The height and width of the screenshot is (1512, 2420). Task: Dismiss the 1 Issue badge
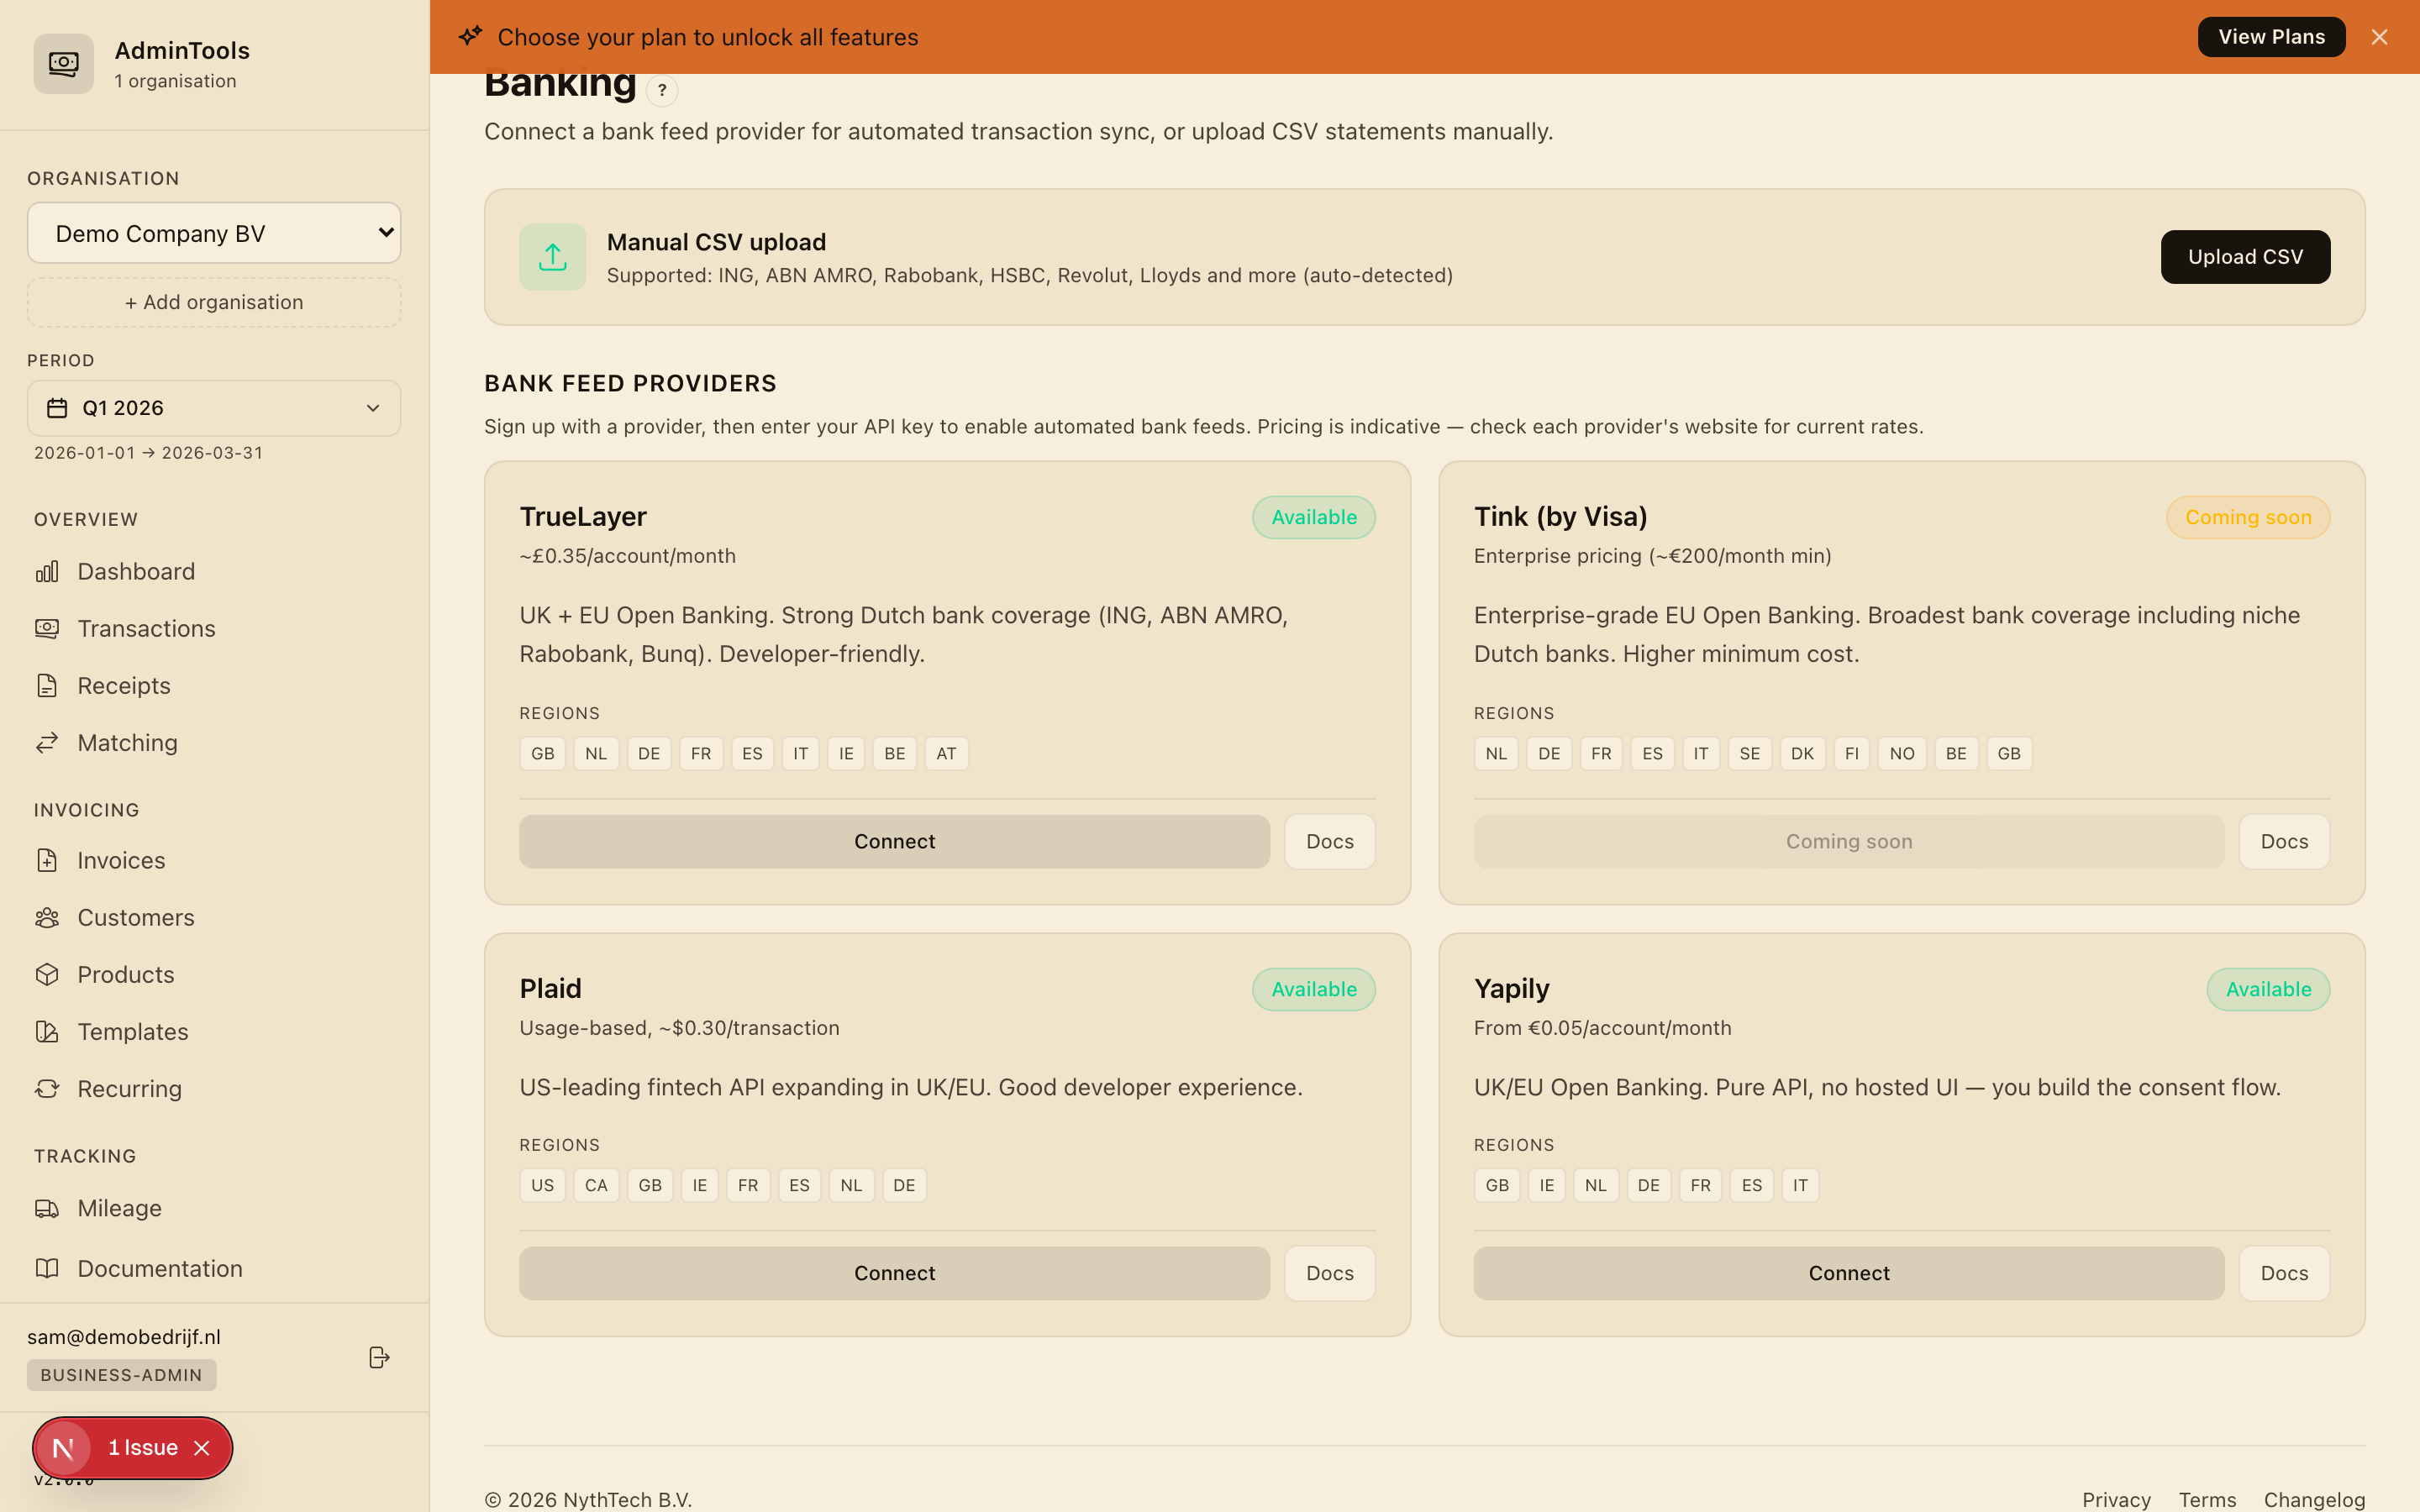tap(202, 1448)
